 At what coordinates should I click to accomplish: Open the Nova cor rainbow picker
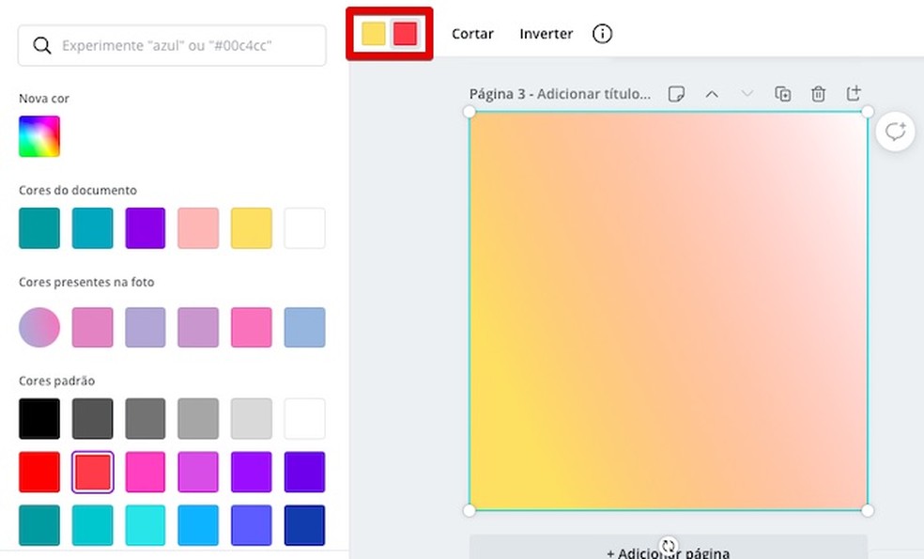[39, 136]
